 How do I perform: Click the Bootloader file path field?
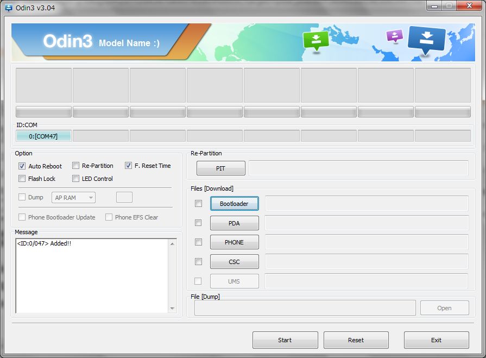[x=367, y=204]
